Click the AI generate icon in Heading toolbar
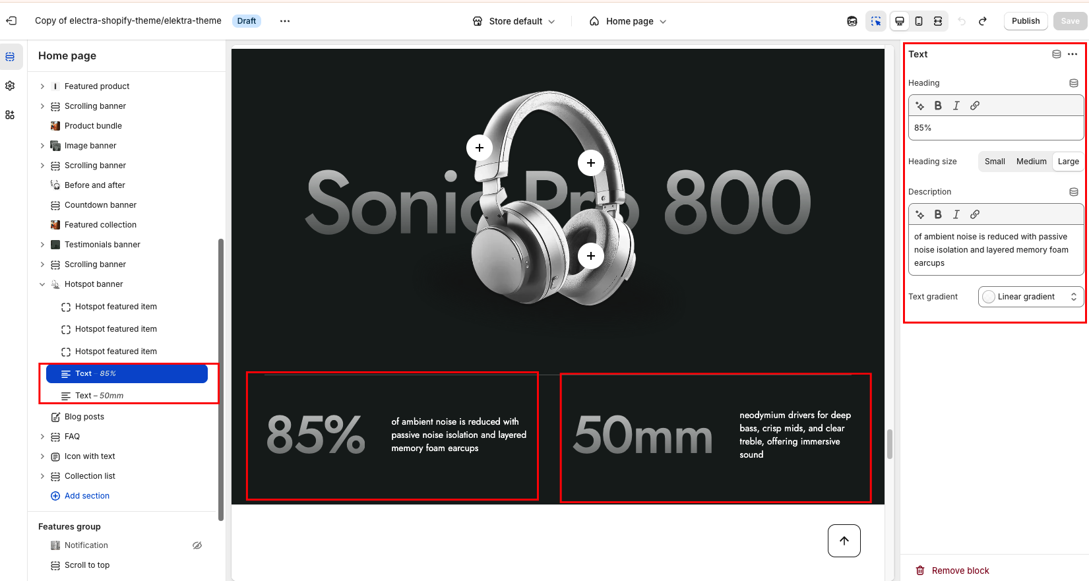 click(x=920, y=106)
